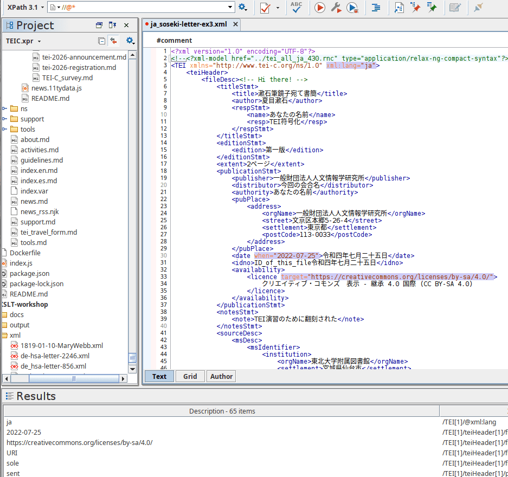Collapse all items in Project tree

point(101,41)
